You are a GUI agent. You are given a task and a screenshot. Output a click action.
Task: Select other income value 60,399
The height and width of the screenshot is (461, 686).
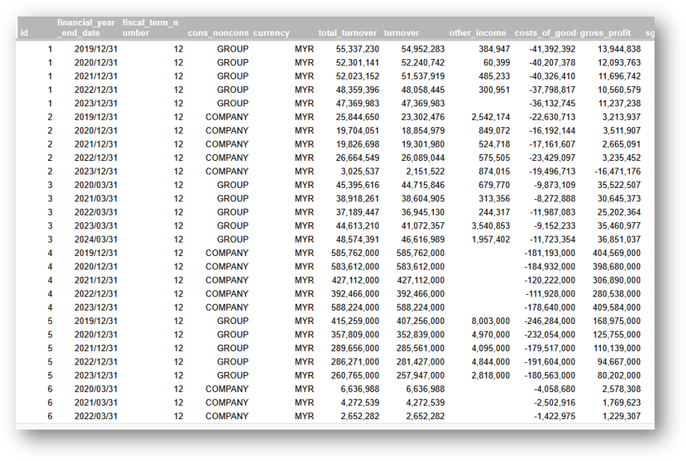497,63
